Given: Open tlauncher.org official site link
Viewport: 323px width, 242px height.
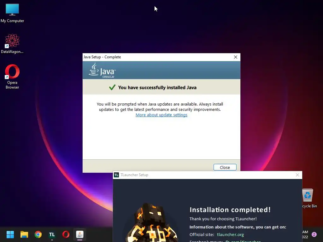Looking at the screenshot, I should (230, 234).
